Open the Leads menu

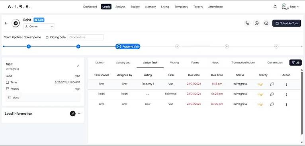[x=106, y=7]
